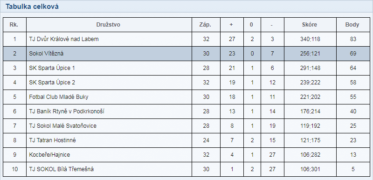The height and width of the screenshot is (180, 373).
Task: Click the 83 points cell
Action: coord(353,39)
